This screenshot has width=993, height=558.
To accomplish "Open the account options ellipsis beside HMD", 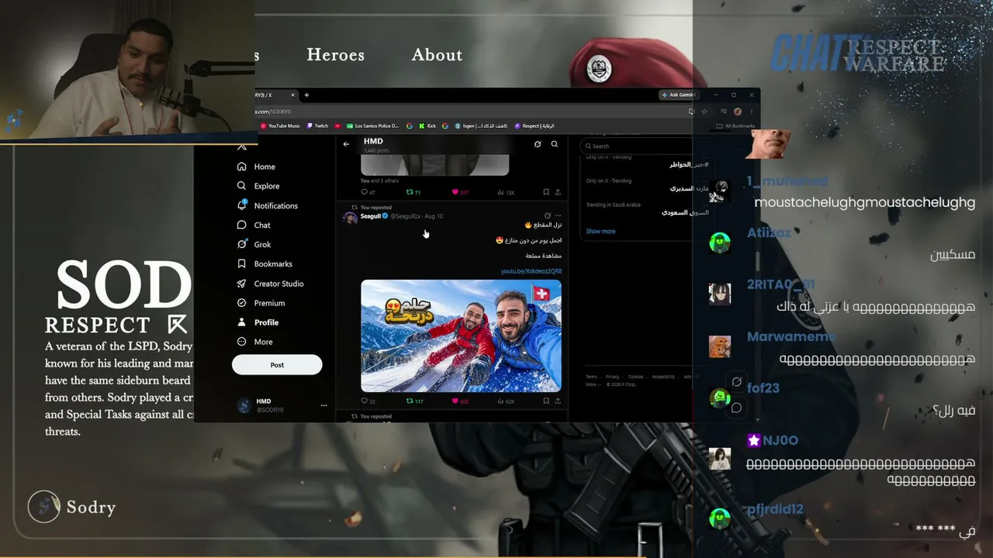I will (324, 405).
